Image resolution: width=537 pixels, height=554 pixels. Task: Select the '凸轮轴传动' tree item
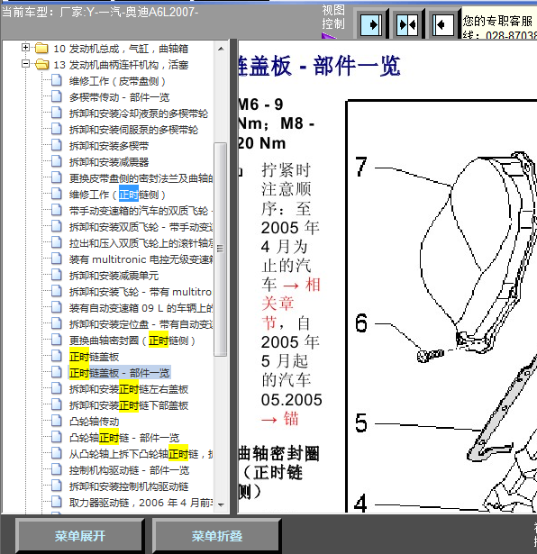(x=94, y=422)
